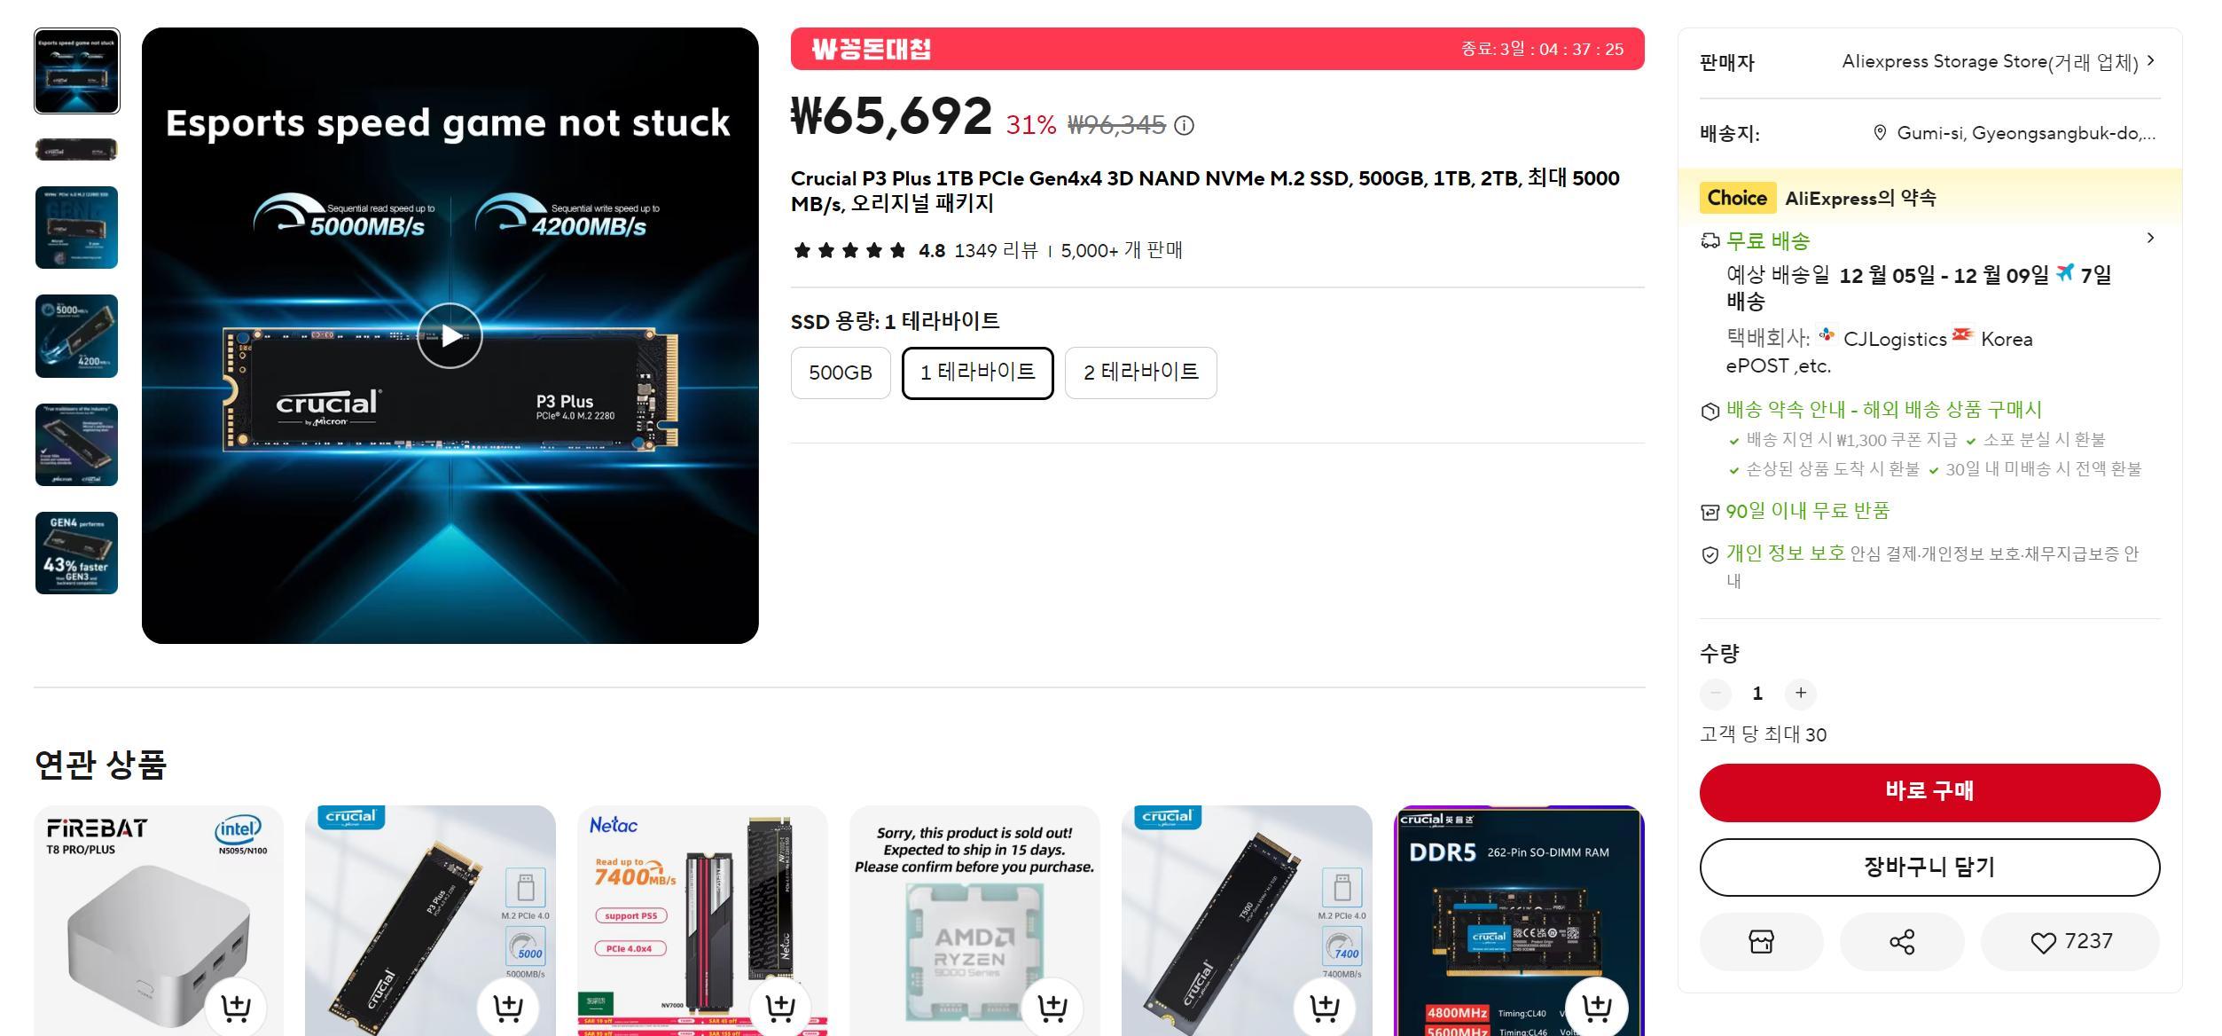The width and height of the screenshot is (2222, 1036).
Task: Click the 바로 구매 buy now button
Action: tap(1929, 792)
